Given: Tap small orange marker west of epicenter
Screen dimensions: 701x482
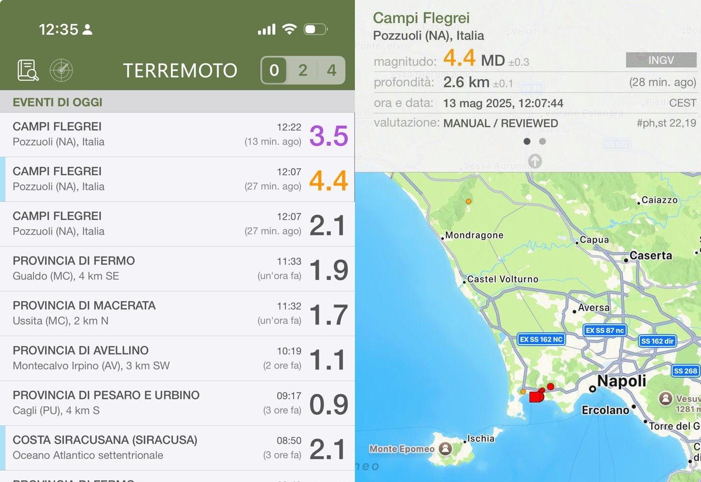Looking at the screenshot, I should [x=523, y=392].
